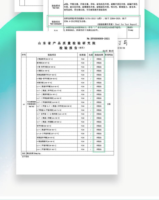
Task: Select the 5-硝基-邻甲苯胺 test item cell
Action: coord(57,79)
